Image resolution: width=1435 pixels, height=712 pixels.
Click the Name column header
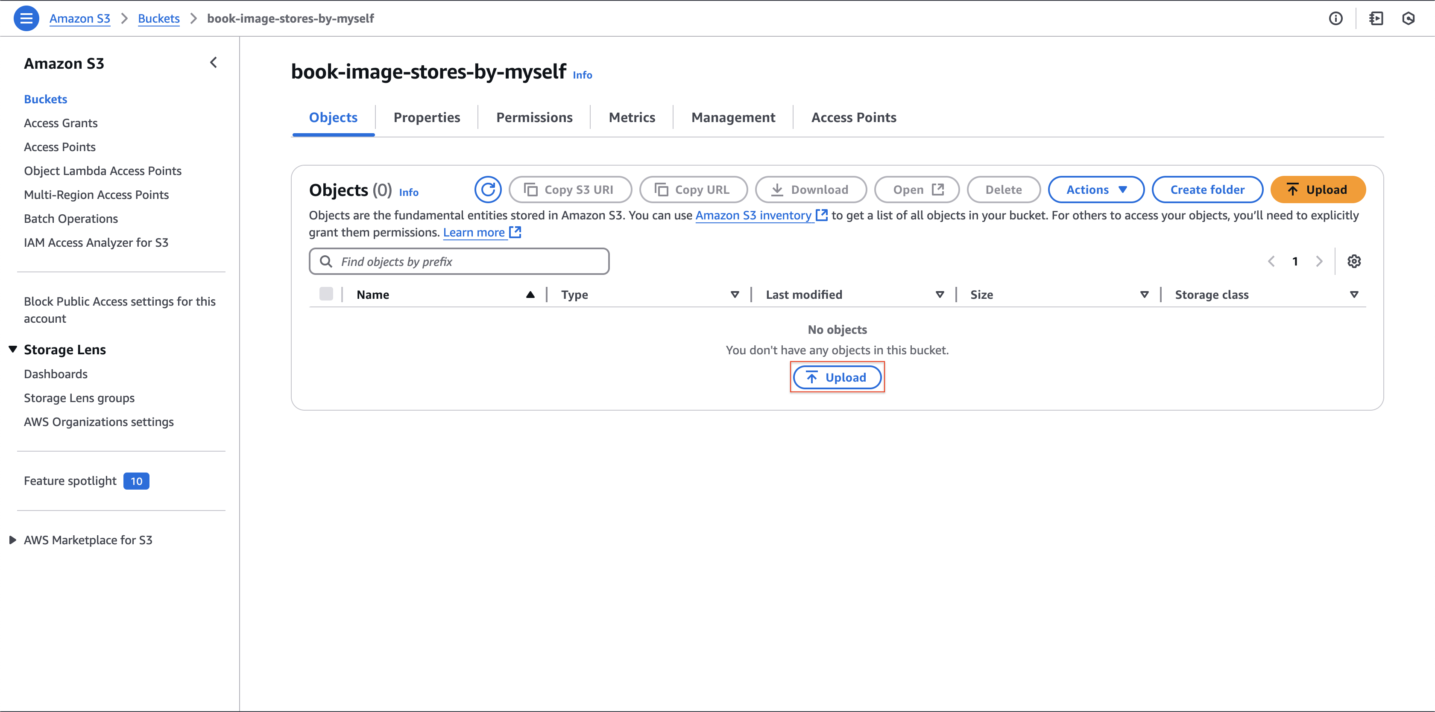(373, 295)
